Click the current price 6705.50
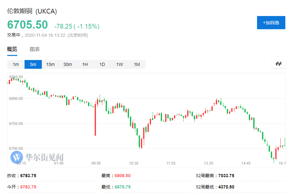Image resolution: width=291 pixels, height=196 pixels. 28,25
